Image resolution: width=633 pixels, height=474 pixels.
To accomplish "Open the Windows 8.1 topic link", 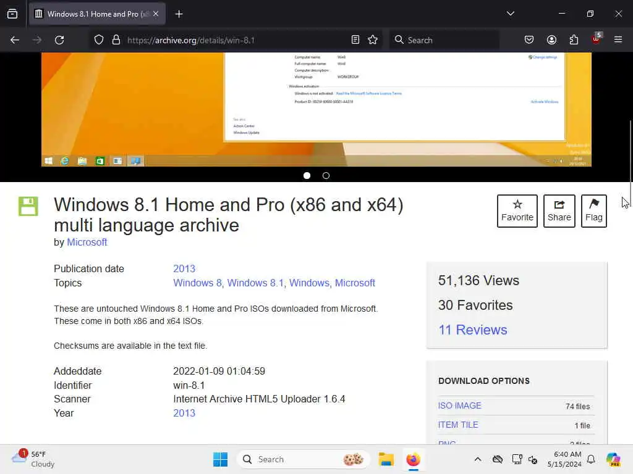I will [x=255, y=283].
